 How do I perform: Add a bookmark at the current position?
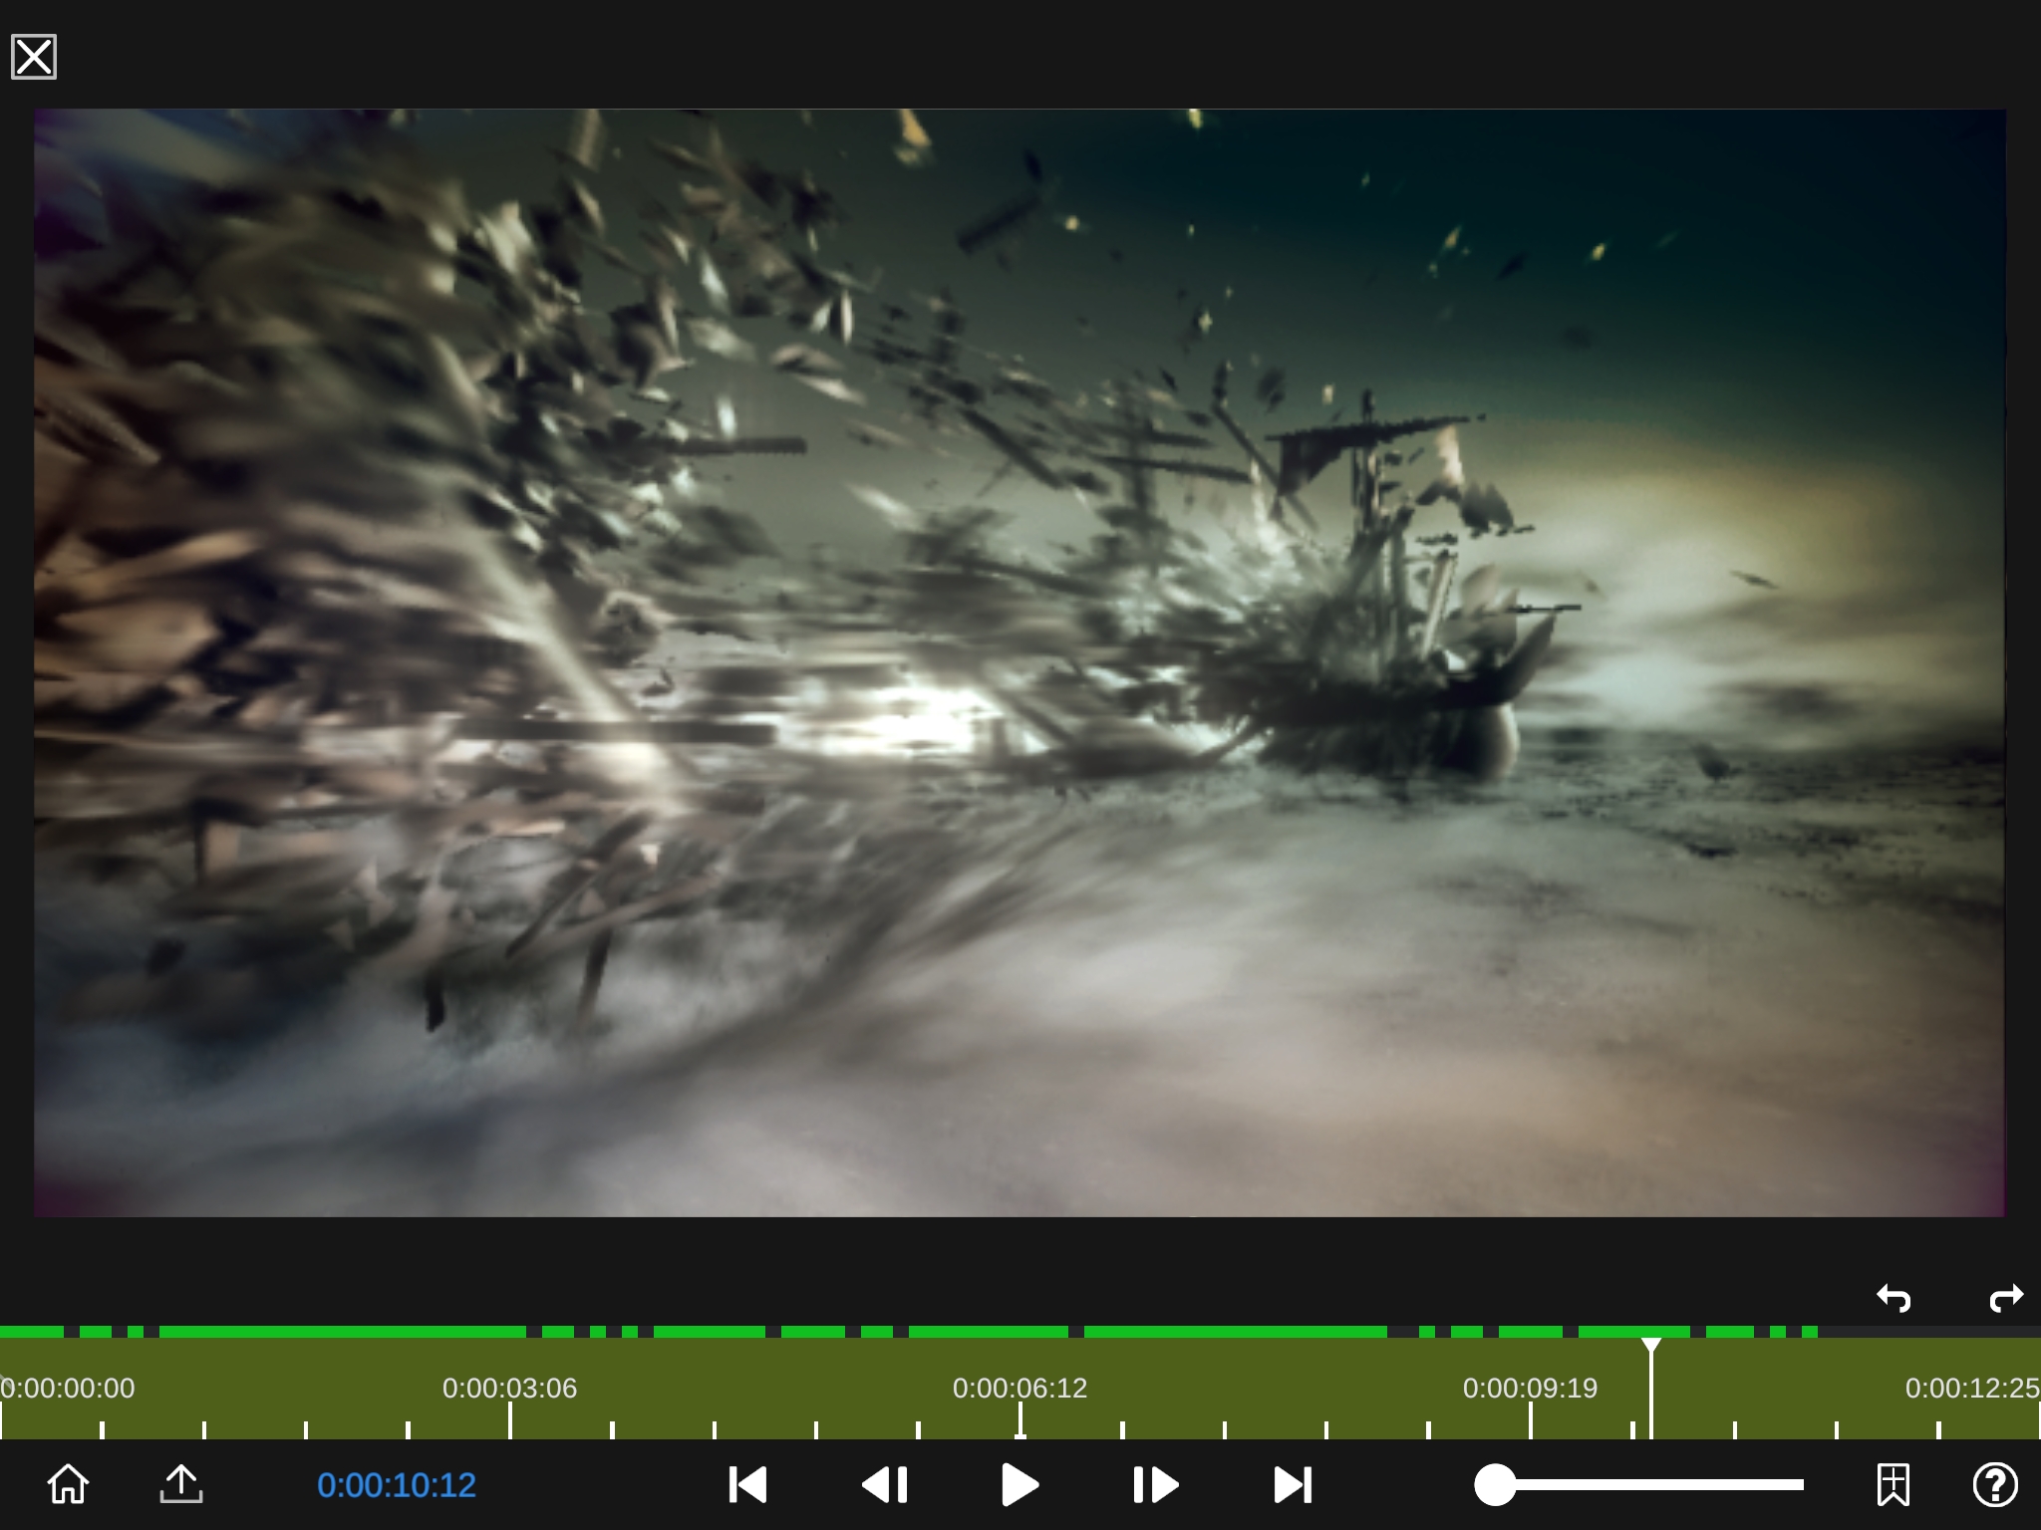(1894, 1484)
